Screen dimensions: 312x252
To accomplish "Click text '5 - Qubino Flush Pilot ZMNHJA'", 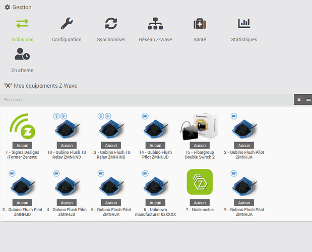I will pos(111,212).
